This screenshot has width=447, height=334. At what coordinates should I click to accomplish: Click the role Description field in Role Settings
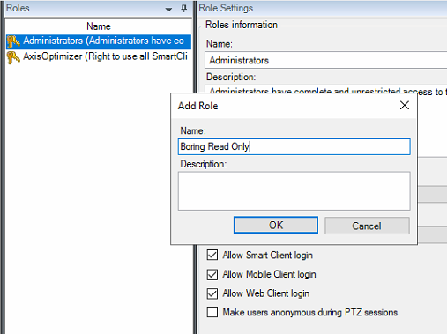pyautogui.click(x=325, y=90)
